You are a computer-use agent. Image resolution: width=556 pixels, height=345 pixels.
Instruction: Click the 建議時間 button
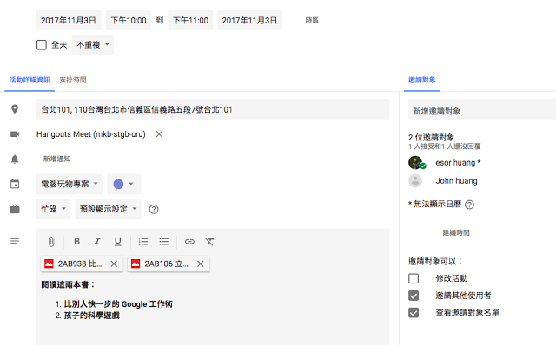click(456, 232)
